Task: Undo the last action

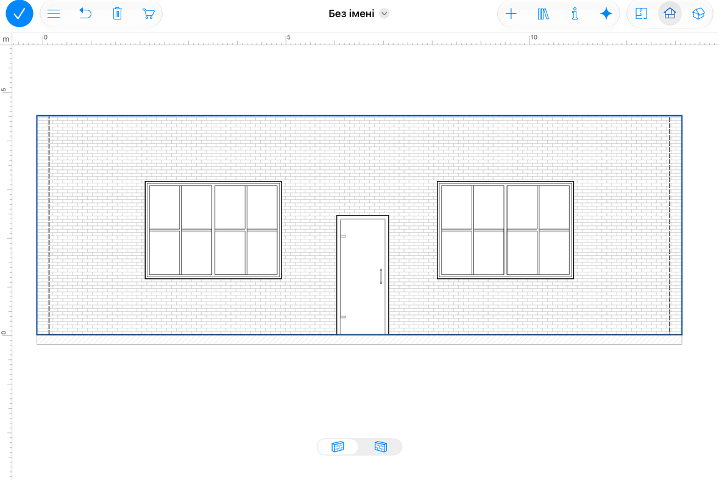Action: pos(85,13)
